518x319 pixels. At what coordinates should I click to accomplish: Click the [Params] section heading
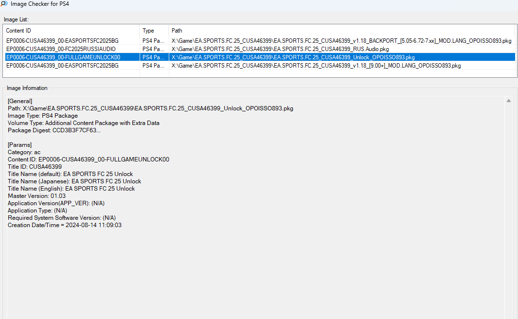point(20,144)
